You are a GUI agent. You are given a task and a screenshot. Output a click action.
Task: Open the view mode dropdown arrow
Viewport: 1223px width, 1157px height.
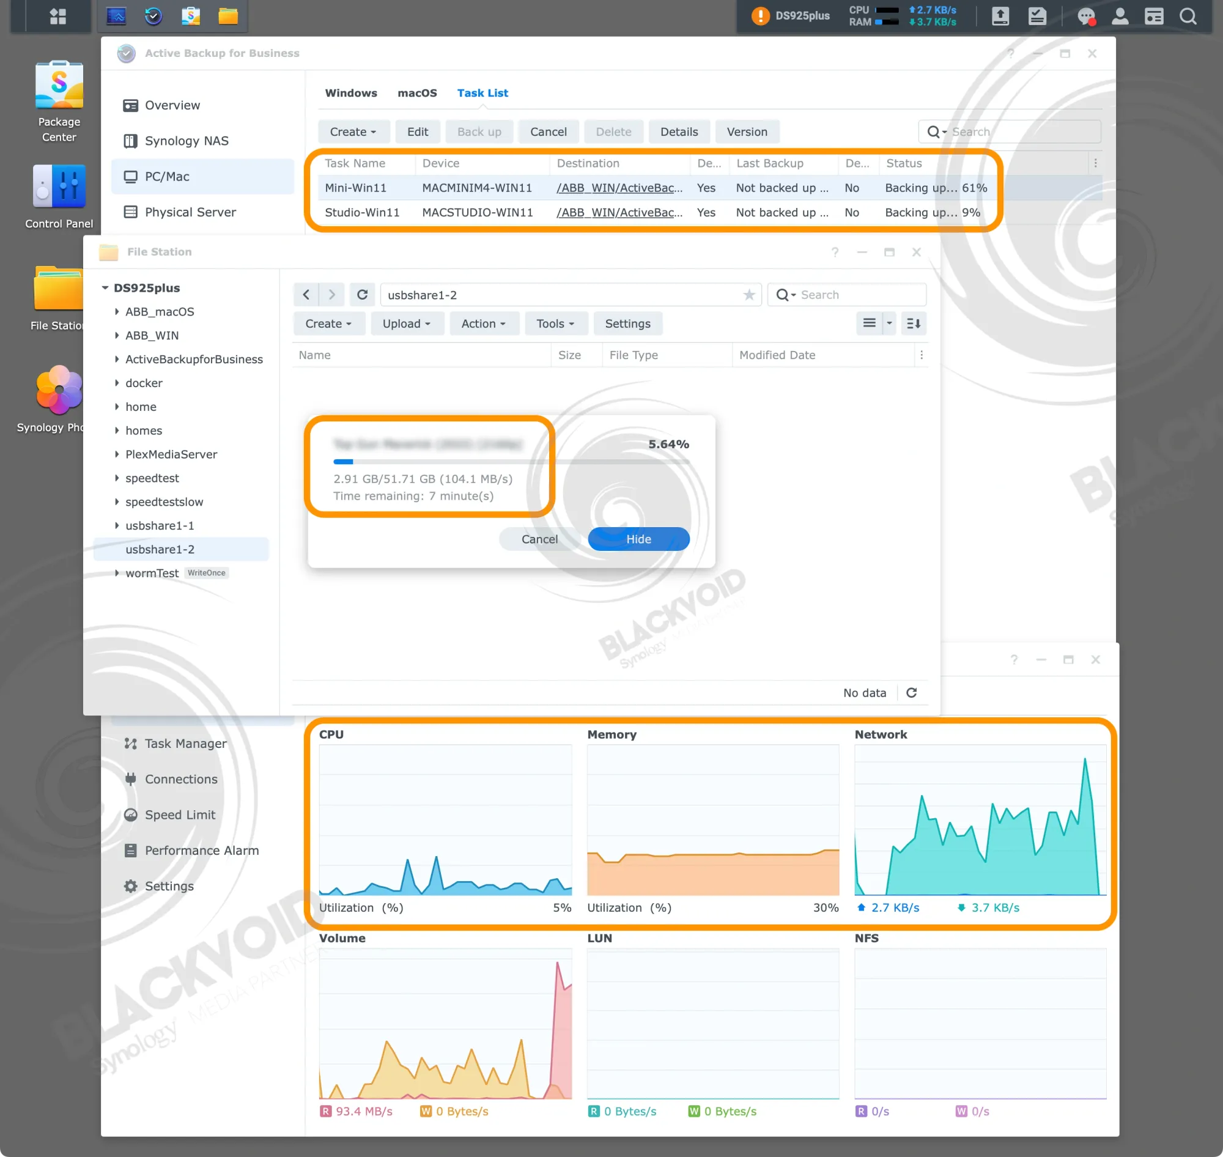click(889, 323)
